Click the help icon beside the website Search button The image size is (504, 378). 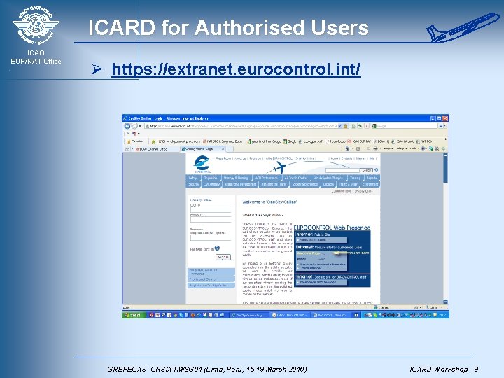pos(376,169)
